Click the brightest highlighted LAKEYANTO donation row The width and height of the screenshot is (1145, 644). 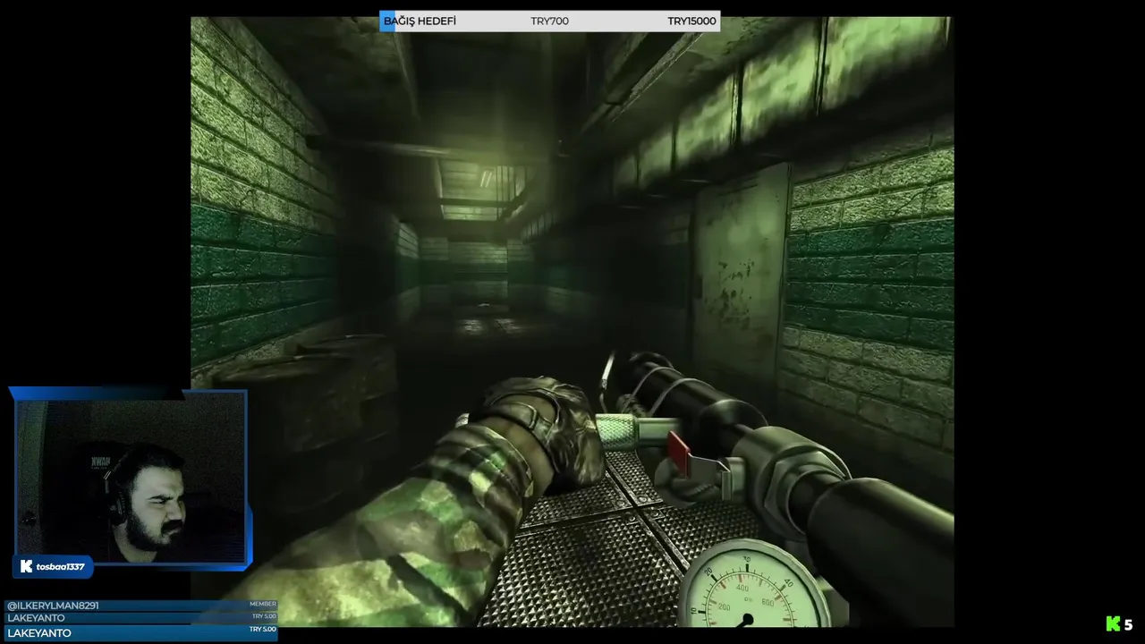(x=141, y=633)
